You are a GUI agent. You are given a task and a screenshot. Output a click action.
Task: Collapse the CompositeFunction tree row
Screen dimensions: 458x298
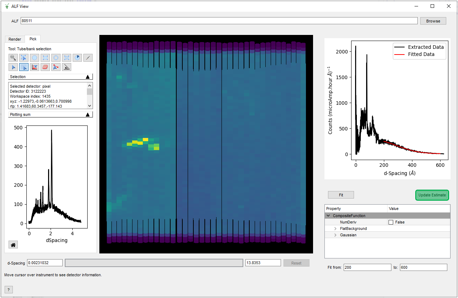tap(328, 216)
